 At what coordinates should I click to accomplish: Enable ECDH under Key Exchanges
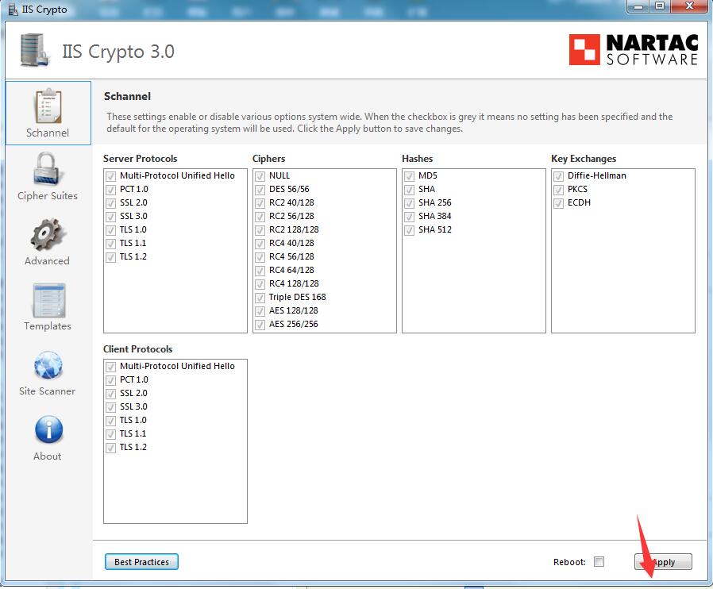[558, 202]
